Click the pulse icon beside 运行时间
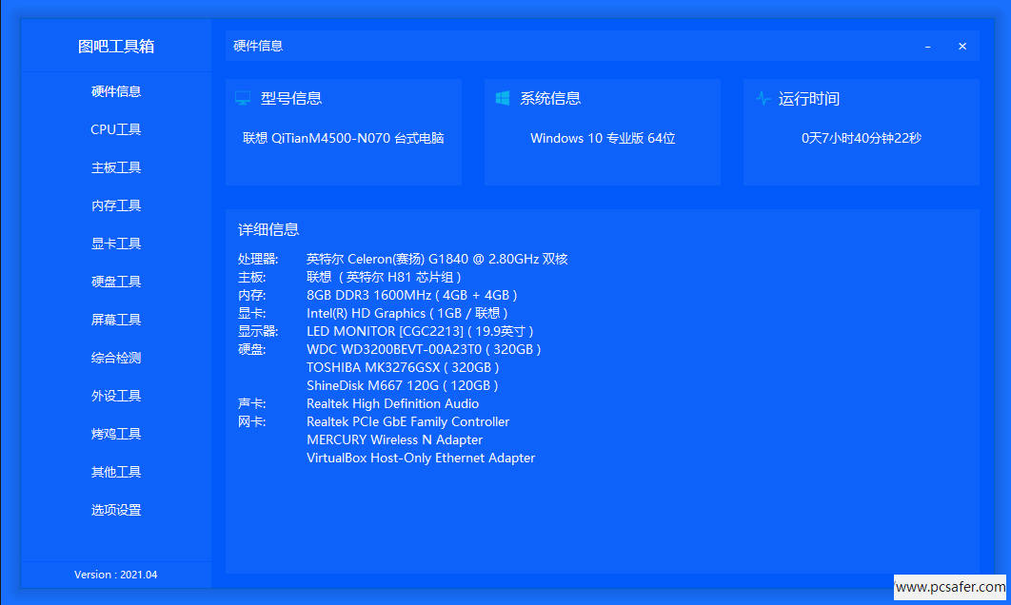Viewport: 1011px width, 605px height. [x=763, y=99]
